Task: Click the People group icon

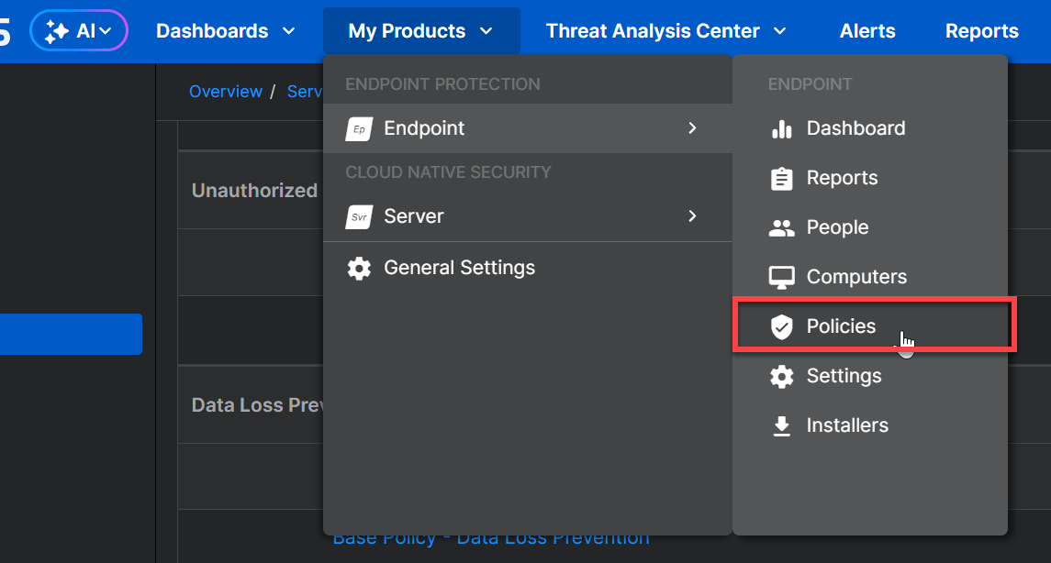Action: (781, 228)
